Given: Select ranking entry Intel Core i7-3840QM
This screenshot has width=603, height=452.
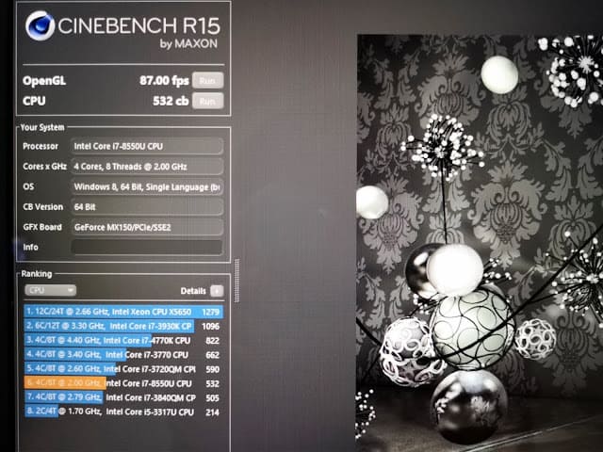Looking at the screenshot, I should coord(123,397).
